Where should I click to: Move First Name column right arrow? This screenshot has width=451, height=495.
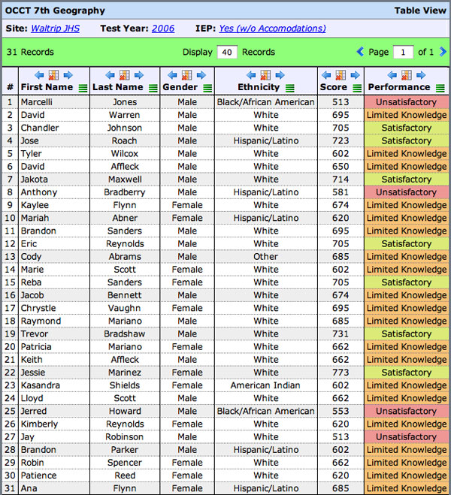(x=68, y=75)
